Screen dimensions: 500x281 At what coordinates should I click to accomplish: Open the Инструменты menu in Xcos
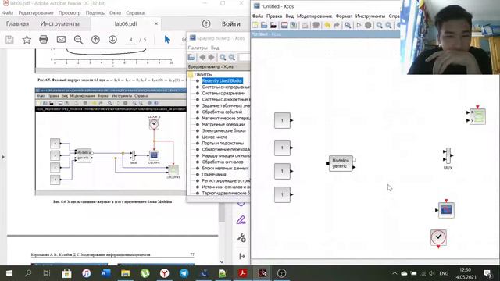pyautogui.click(x=370, y=16)
